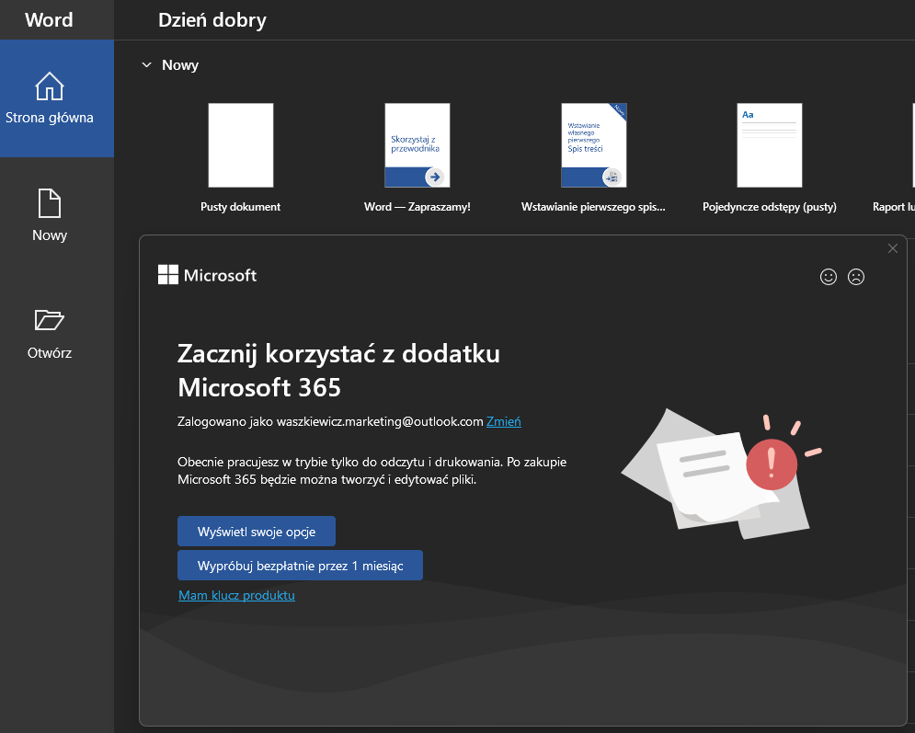915x733 pixels.
Task: Select the Nowy sidebar item
Action: tap(50, 215)
